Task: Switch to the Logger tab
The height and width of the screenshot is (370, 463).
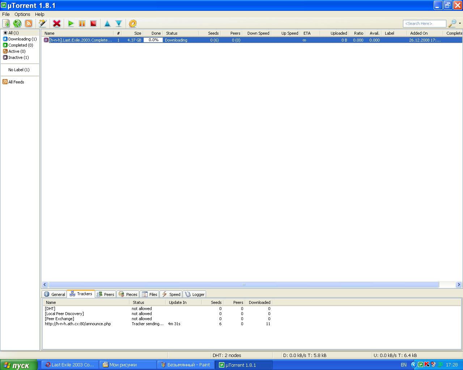Action: [194, 294]
